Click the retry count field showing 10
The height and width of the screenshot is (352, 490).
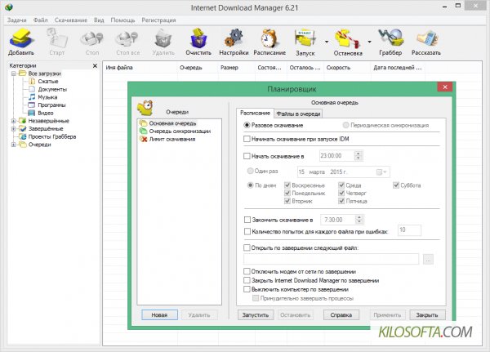pos(409,230)
